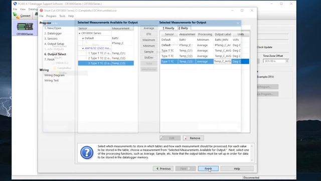Click the Average processing button

pyautogui.click(x=149, y=28)
